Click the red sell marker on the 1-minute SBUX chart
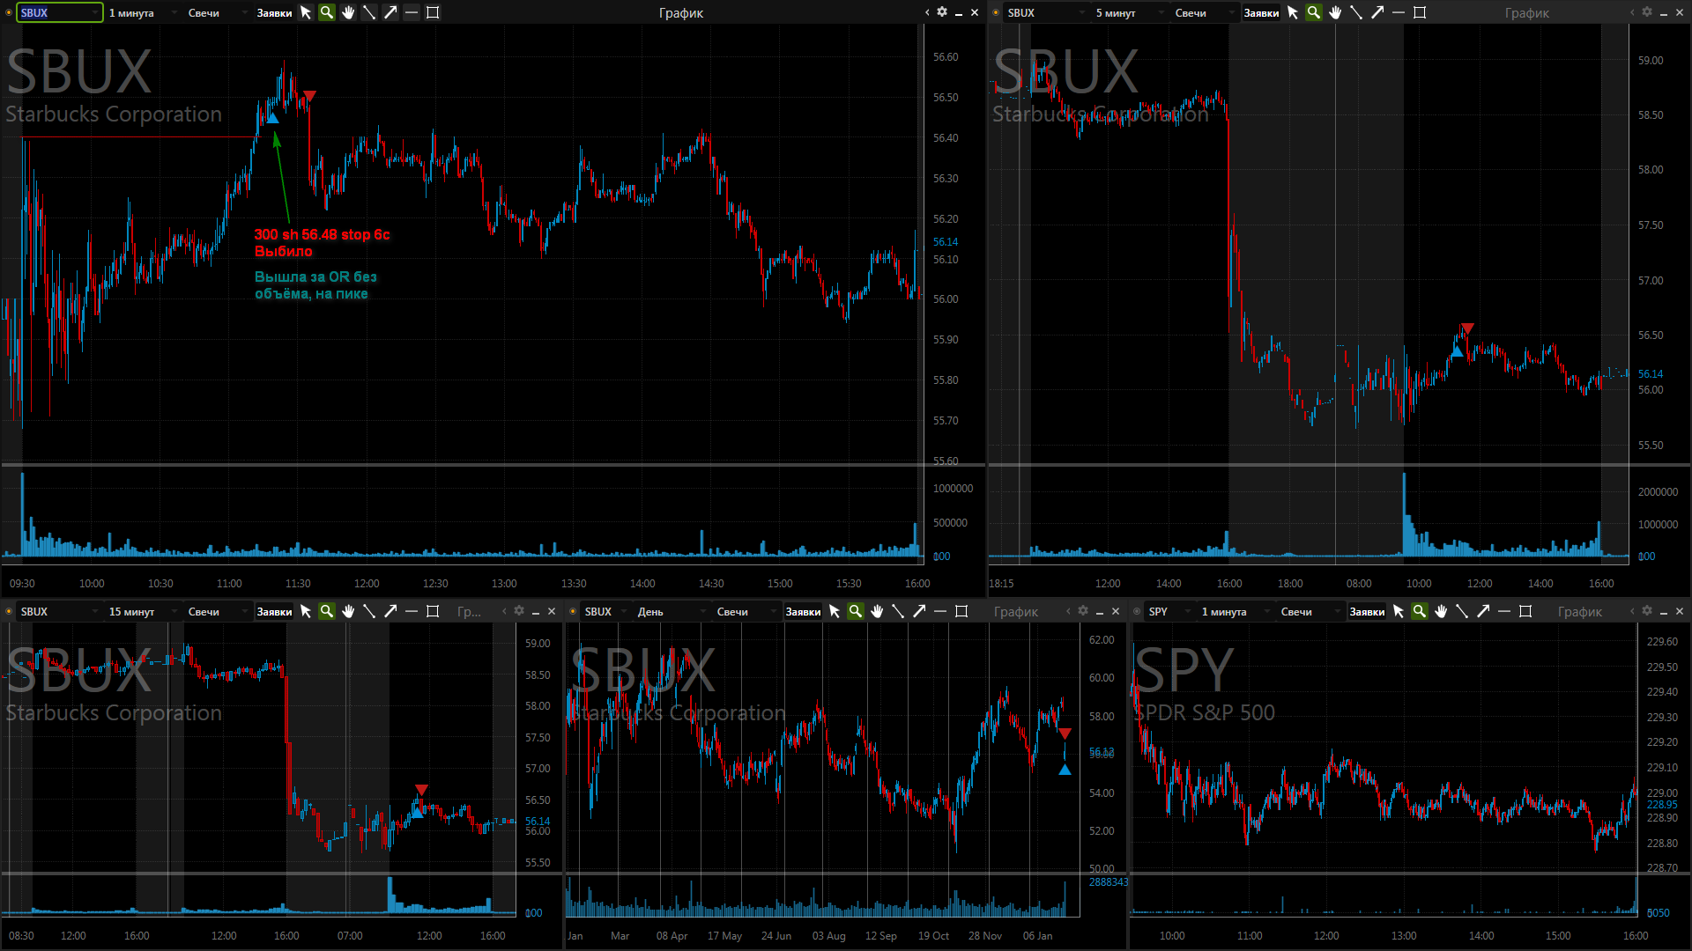1692x951 pixels. [x=309, y=96]
